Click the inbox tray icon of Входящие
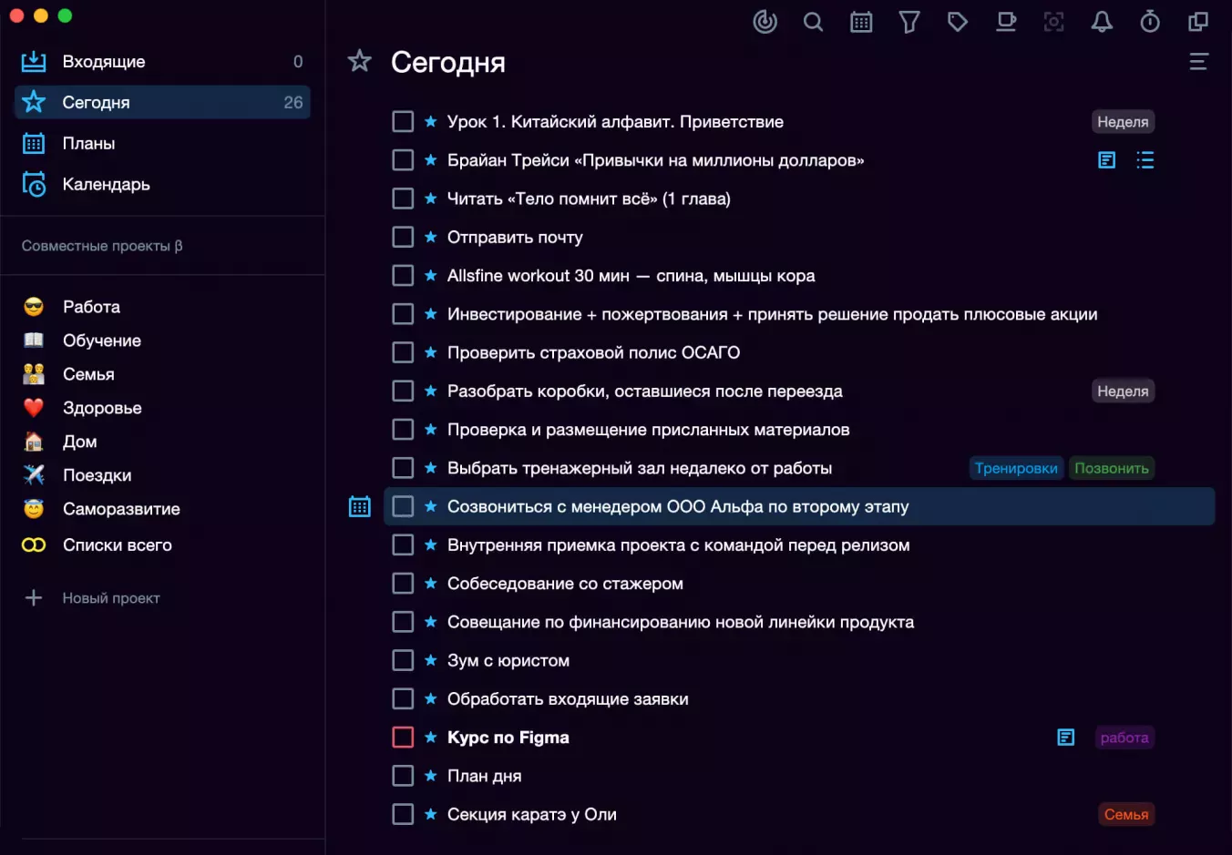This screenshot has width=1232, height=855. [x=34, y=61]
